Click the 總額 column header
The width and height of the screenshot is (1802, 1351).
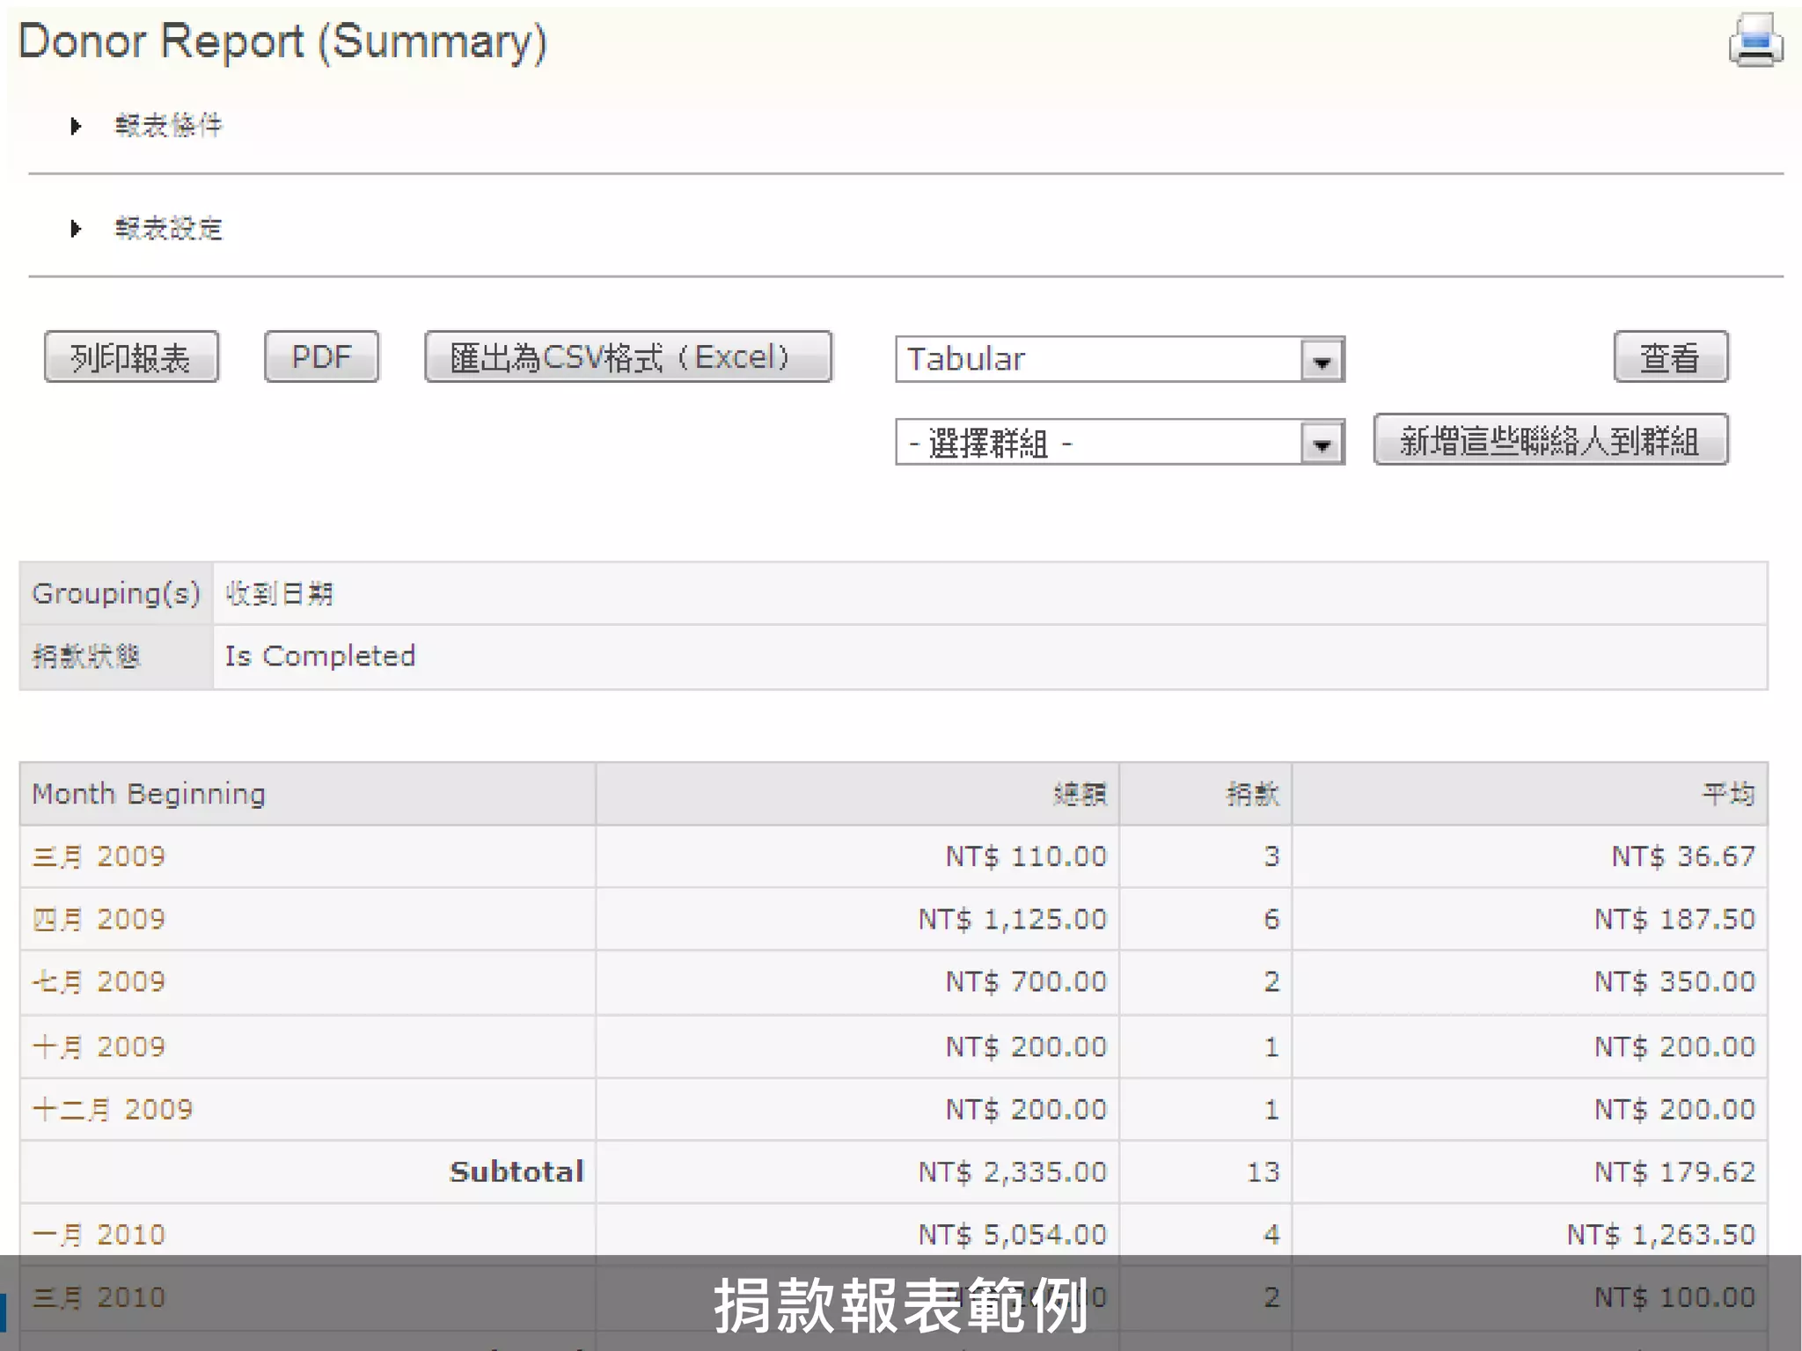(x=1080, y=795)
